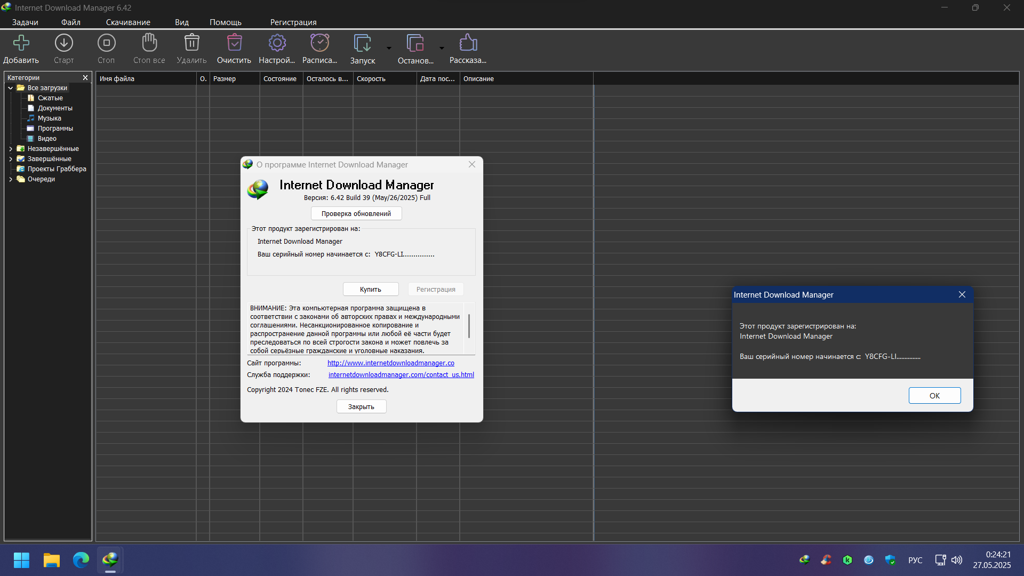Click the Проверка обновлений button
This screenshot has height=576, width=1024.
coord(356,213)
